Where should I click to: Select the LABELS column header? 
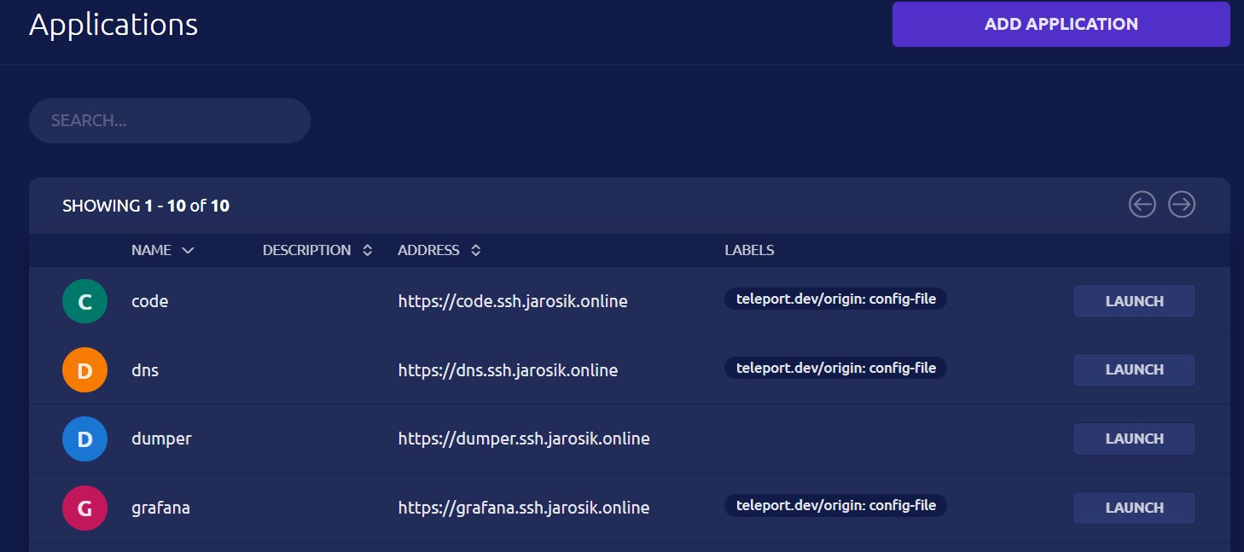(748, 250)
